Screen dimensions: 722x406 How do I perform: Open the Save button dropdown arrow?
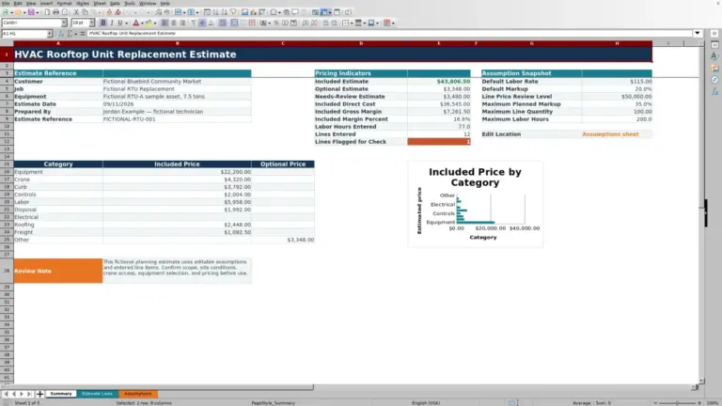coord(38,12)
